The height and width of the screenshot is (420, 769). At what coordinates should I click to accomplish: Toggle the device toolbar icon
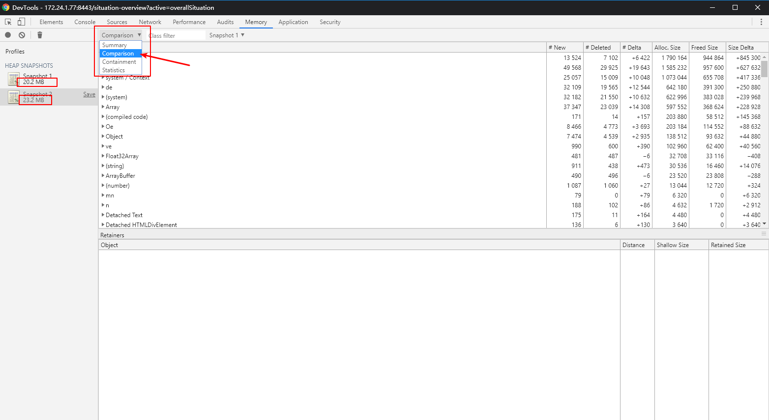(21, 22)
